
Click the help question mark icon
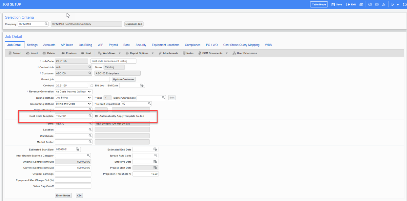[377, 5]
